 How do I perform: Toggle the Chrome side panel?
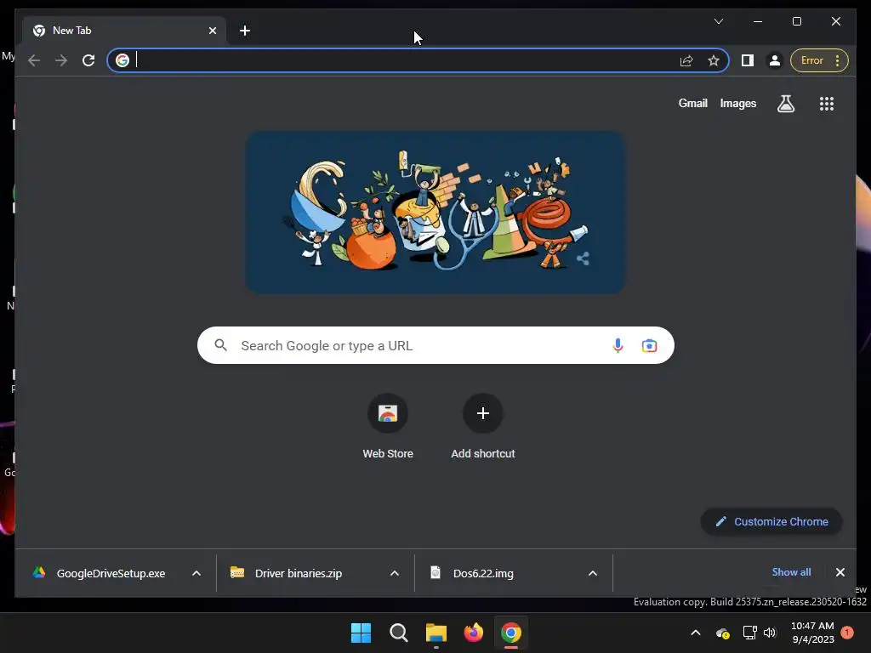[x=748, y=60]
